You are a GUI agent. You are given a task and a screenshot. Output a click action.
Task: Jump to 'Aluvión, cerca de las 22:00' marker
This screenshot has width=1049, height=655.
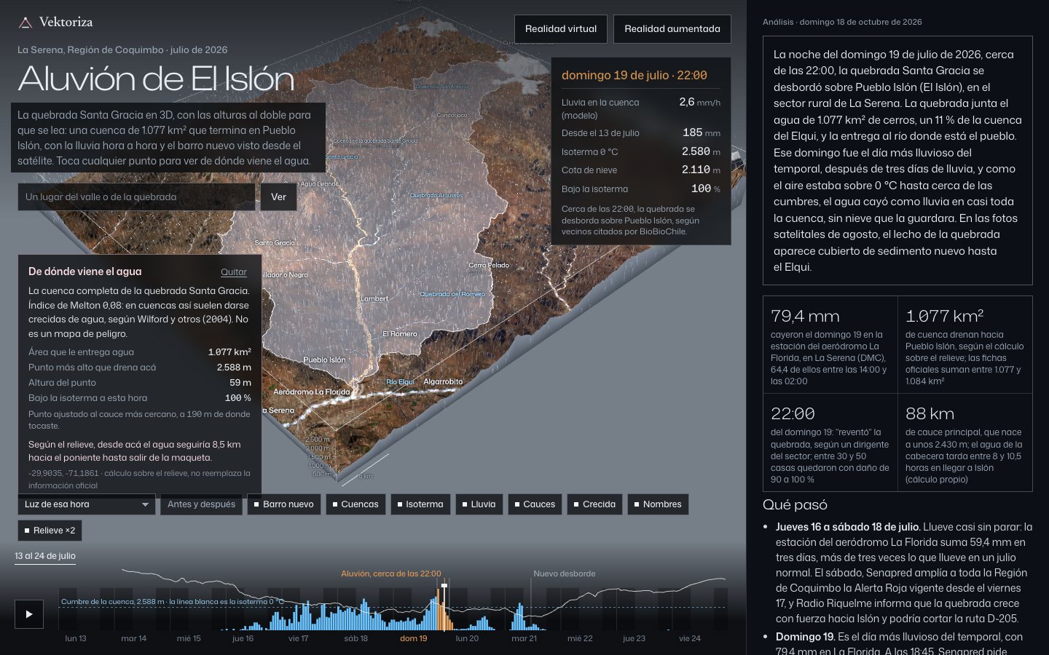[x=391, y=573]
